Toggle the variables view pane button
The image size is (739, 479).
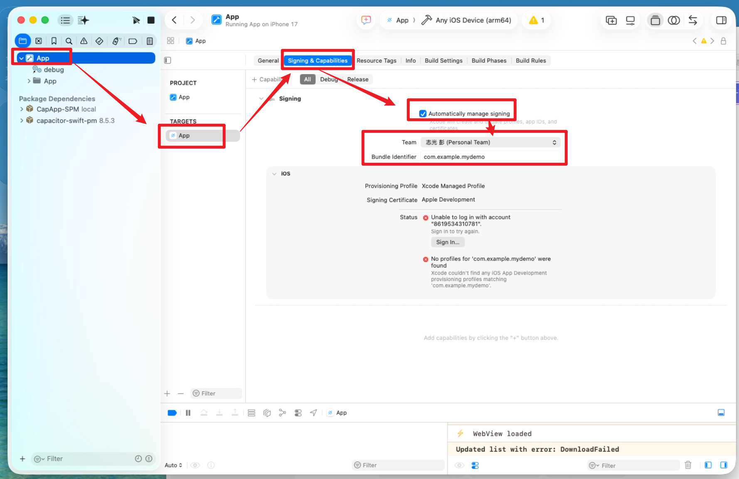click(x=708, y=465)
